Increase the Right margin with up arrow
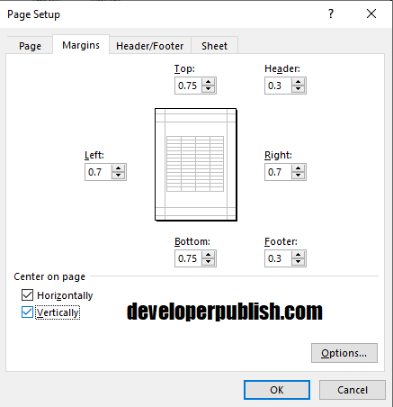The image size is (393, 407). point(298,168)
